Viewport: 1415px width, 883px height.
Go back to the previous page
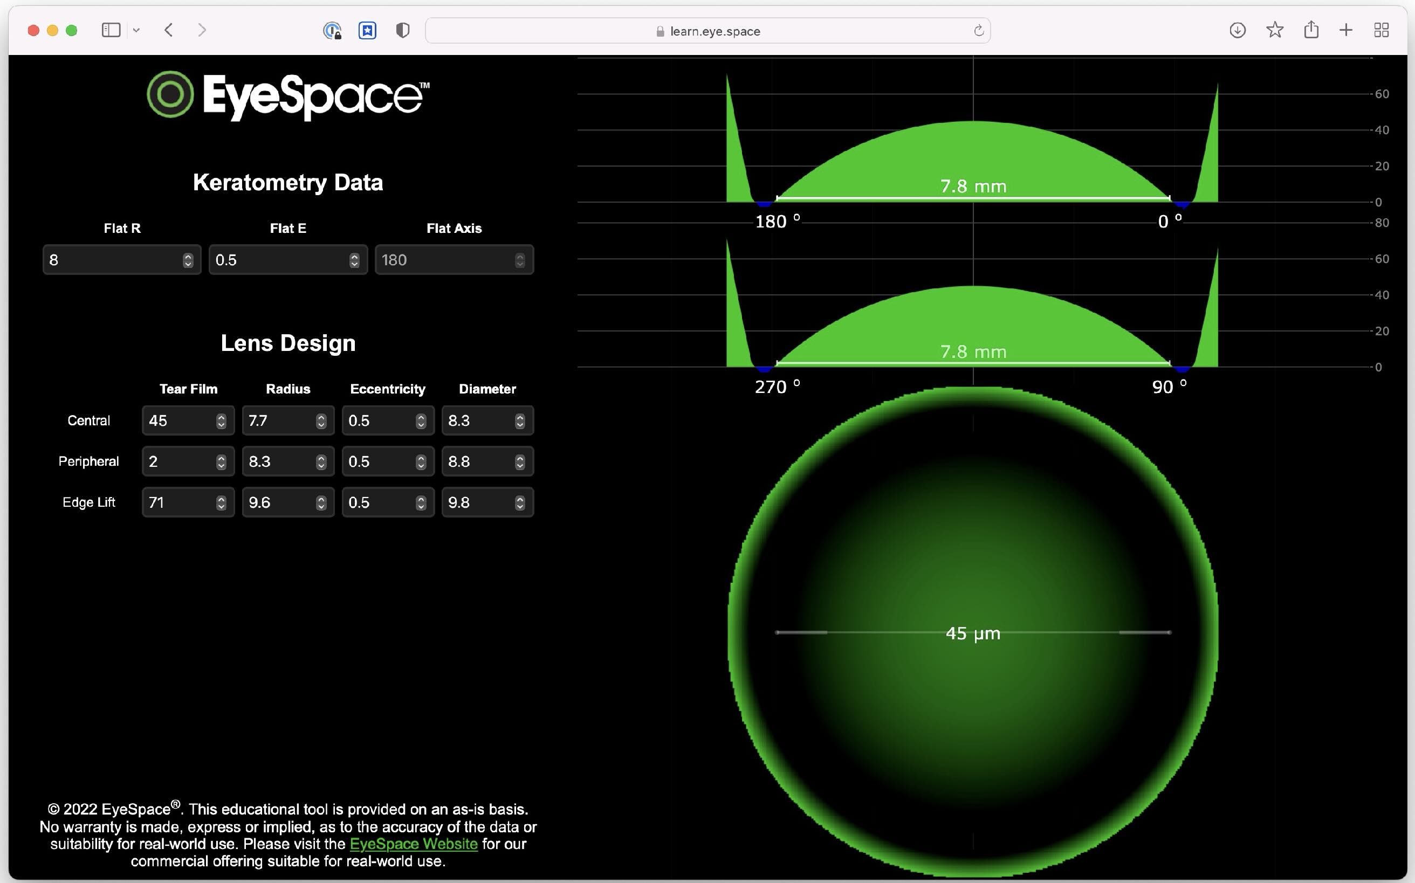click(168, 30)
